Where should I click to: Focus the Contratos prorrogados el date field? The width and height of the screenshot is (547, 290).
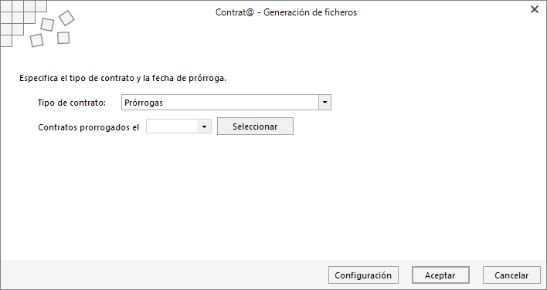point(172,126)
